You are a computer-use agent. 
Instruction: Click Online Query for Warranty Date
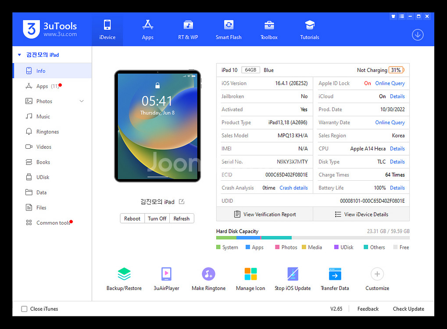click(390, 122)
